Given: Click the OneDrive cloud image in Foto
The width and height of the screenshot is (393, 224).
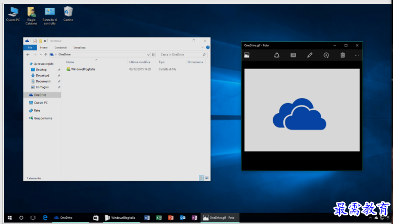Looking at the screenshot, I should coord(300,114).
